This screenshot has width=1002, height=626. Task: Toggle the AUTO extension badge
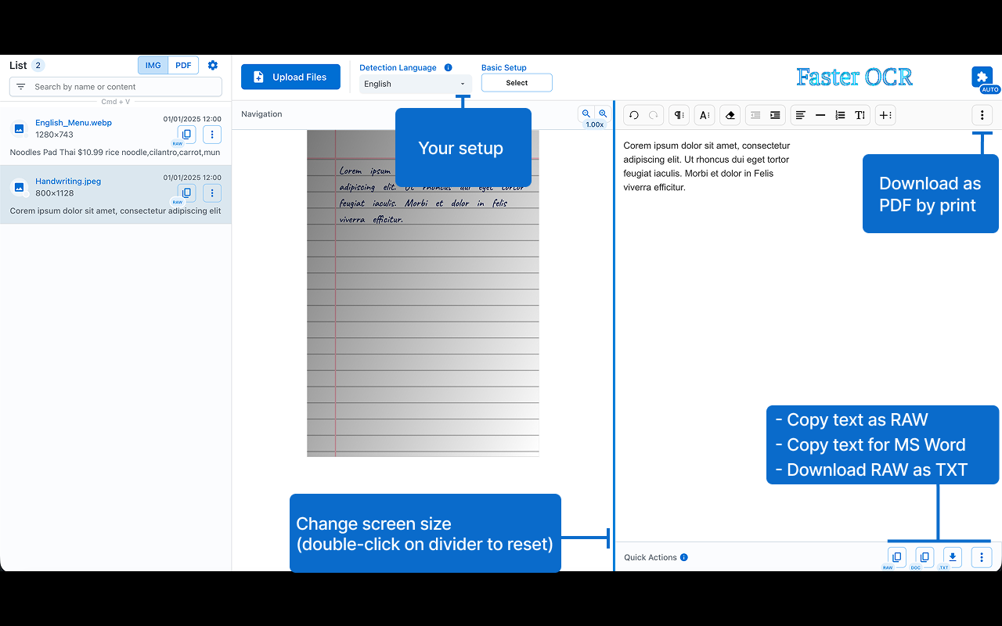tap(982, 78)
